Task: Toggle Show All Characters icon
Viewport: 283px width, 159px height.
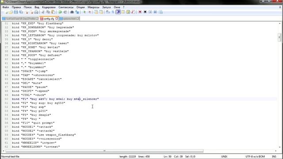Action: [x=113, y=12]
